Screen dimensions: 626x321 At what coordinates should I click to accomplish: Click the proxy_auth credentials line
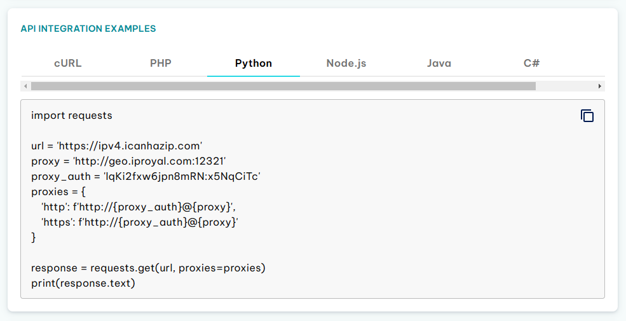pos(146,177)
